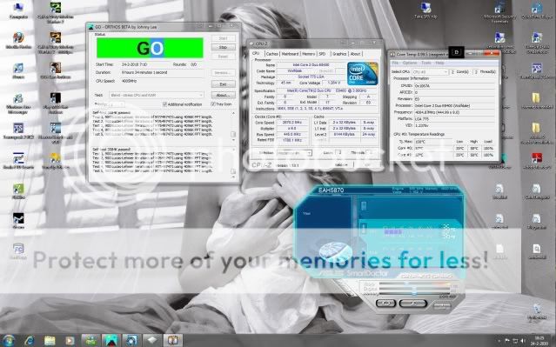Click the ORTHOS window title icon
Screen dimensions: 556x347
click(91, 27)
